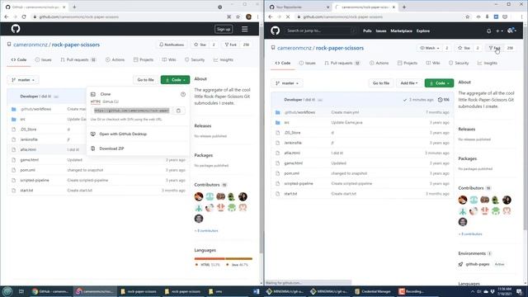Open start.txt file in left window

click(26, 191)
